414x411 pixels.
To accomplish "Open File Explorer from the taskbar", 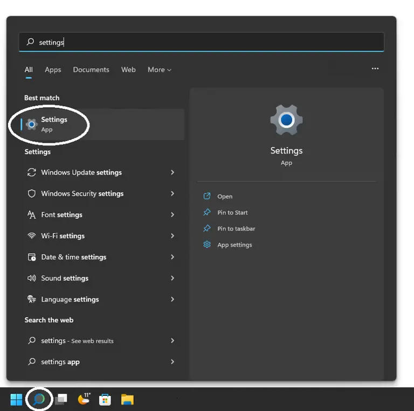I will 127,400.
